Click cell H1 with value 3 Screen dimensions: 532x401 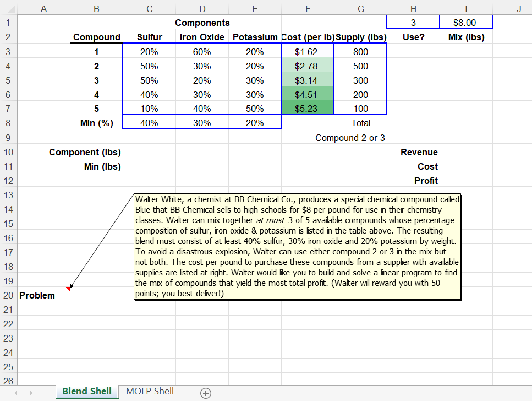click(x=413, y=23)
